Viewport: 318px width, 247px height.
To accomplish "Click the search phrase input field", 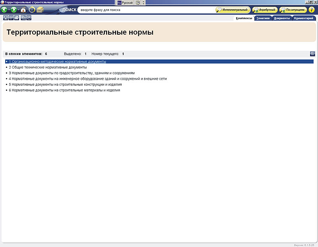I will 145,10.
